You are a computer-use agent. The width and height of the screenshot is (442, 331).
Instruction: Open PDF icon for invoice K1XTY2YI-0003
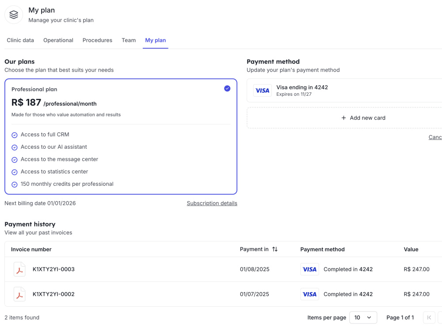tap(19, 269)
